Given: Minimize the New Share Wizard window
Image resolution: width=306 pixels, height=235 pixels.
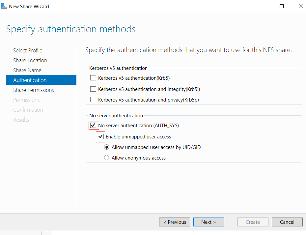Looking at the screenshot, I should pyautogui.click(x=263, y=6).
